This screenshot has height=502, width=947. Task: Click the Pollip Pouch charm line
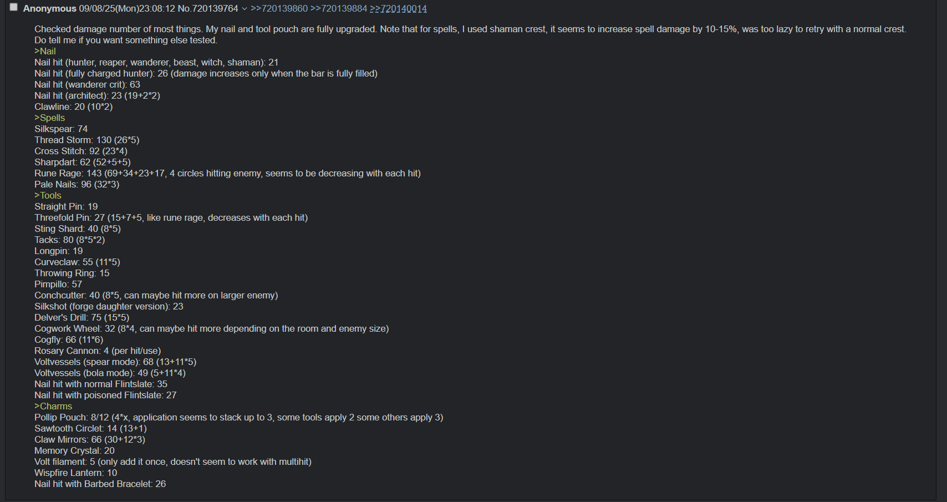tap(239, 417)
